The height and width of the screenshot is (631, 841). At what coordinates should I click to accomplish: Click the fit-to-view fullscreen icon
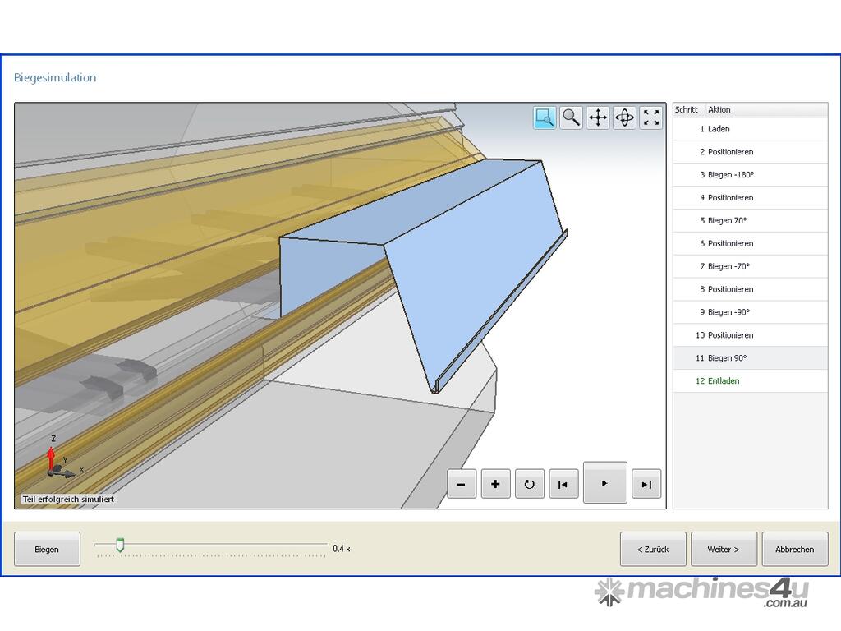pos(651,117)
